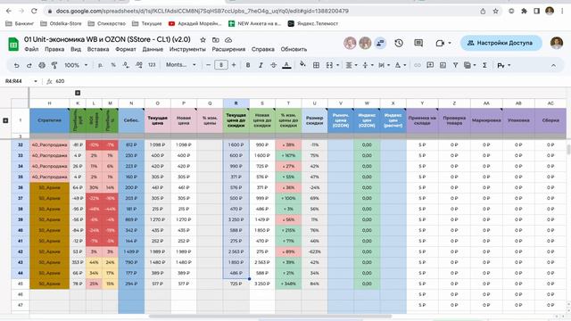Open the functions sigma menu

point(484,65)
